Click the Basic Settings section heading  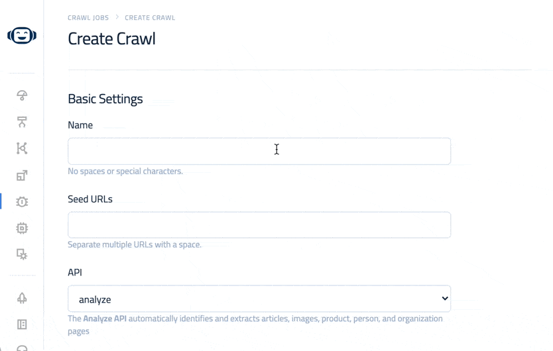105,99
